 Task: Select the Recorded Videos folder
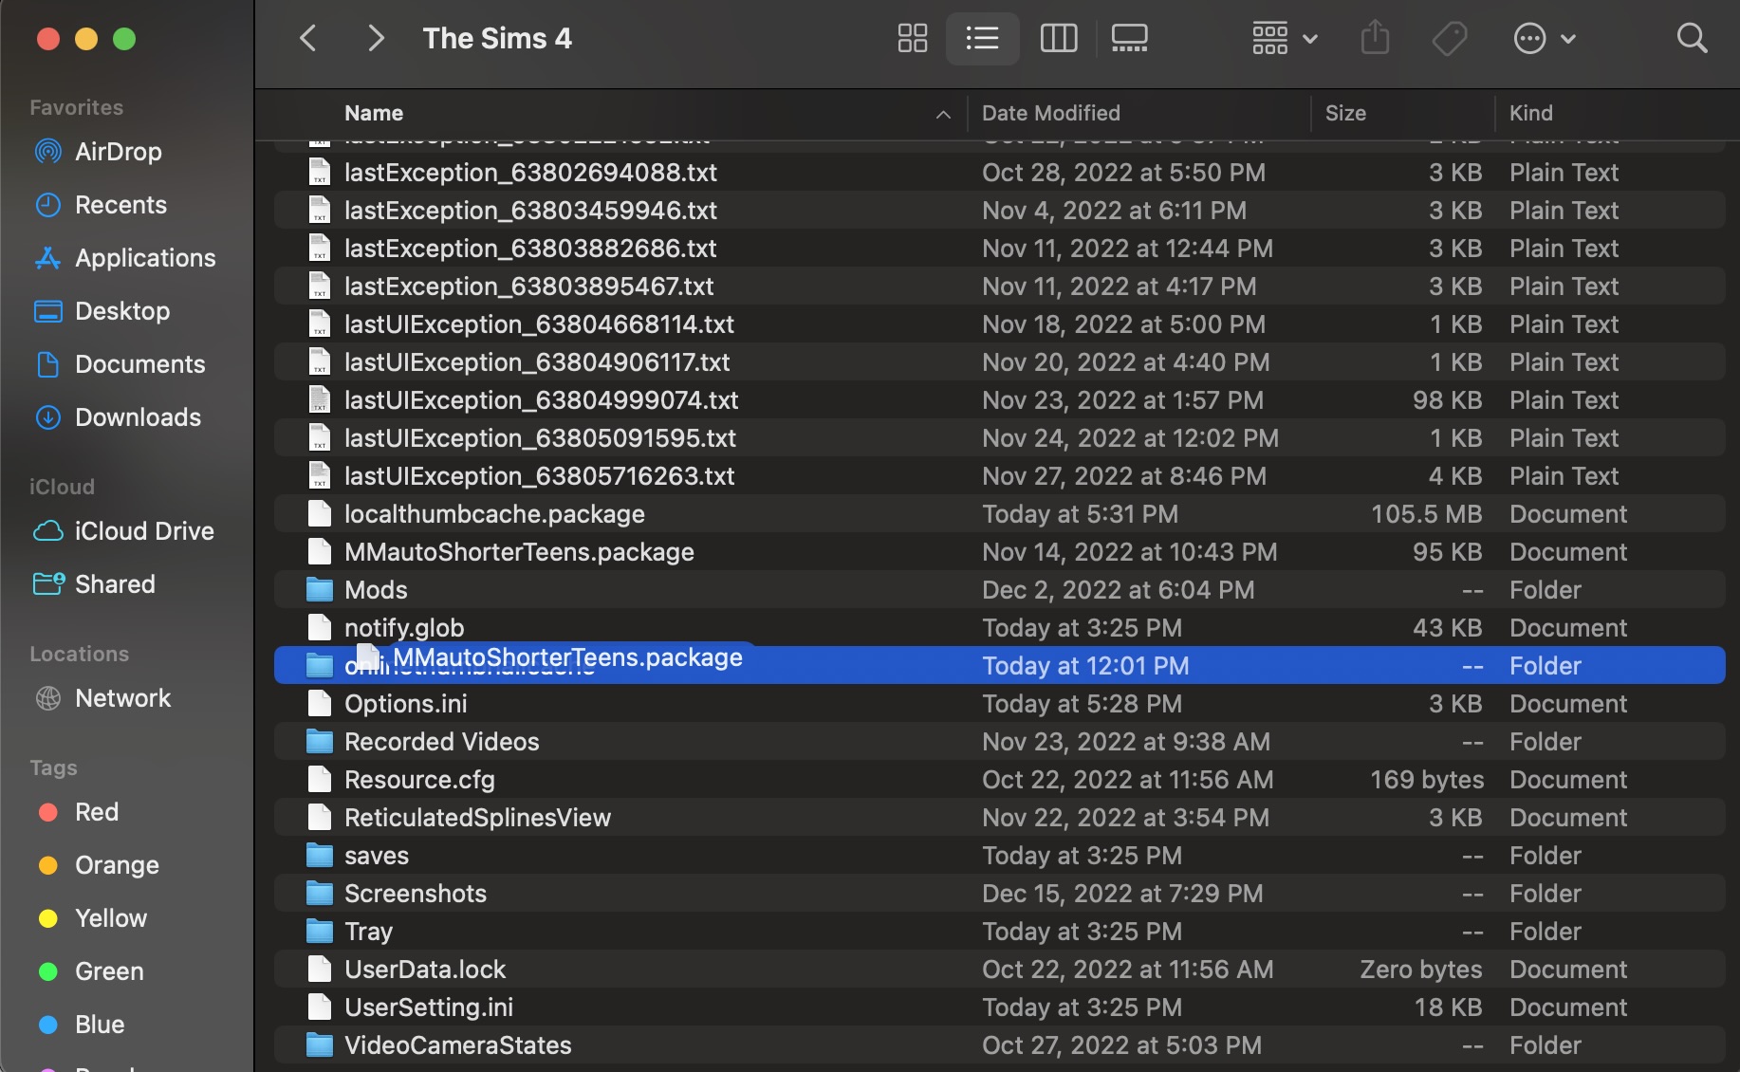(x=999, y=742)
